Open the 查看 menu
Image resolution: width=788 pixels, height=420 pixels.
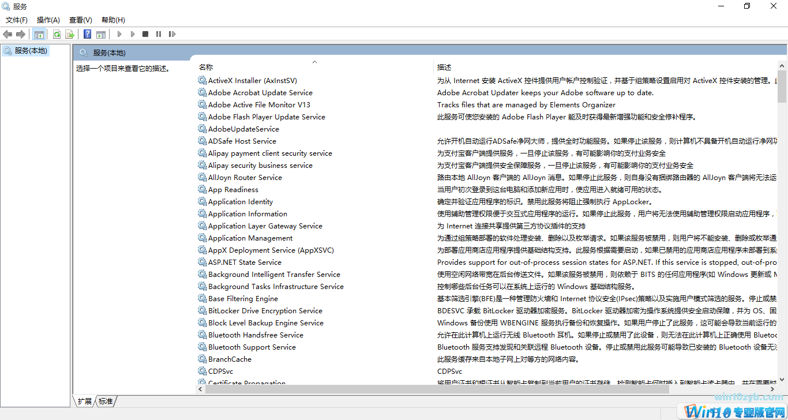pyautogui.click(x=80, y=20)
